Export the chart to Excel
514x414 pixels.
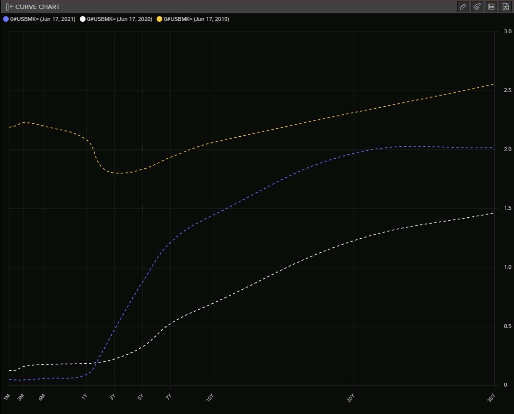tap(506, 7)
